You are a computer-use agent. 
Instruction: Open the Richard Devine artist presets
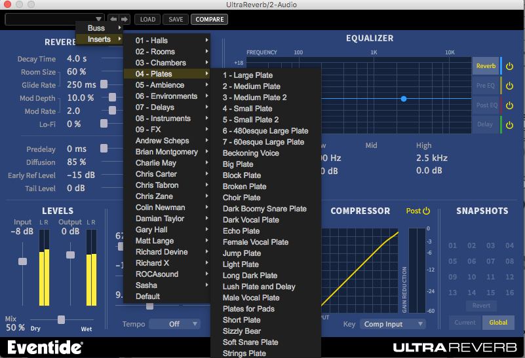(166, 252)
